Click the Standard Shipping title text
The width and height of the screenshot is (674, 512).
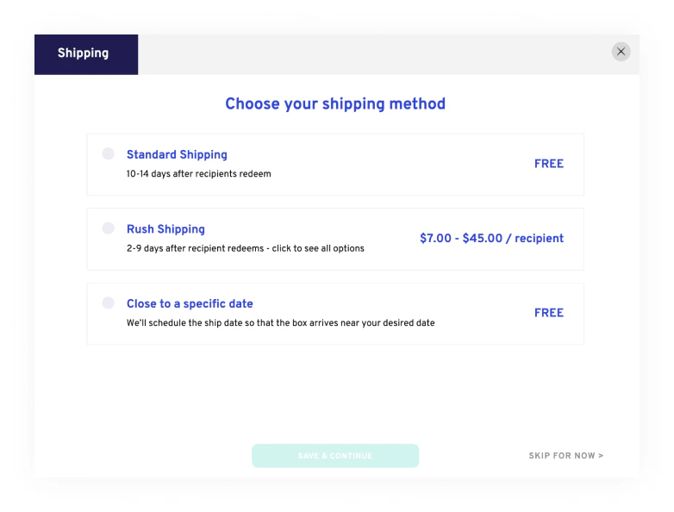(177, 155)
